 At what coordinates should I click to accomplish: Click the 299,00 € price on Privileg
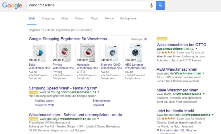click(58, 60)
